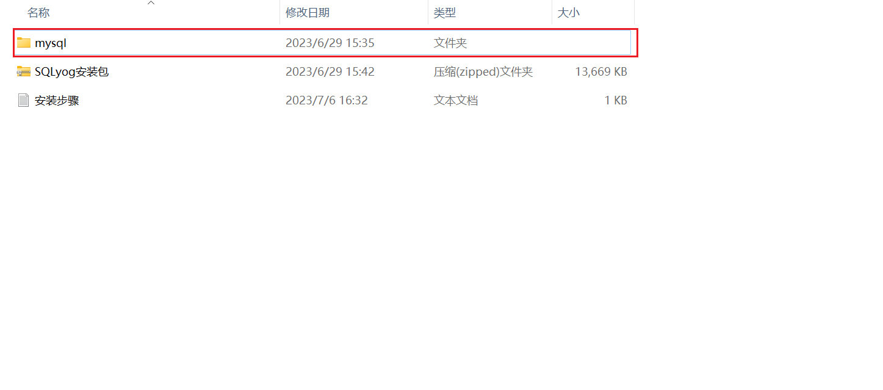Click the date 2023/6/29 15:42
This screenshot has height=390, width=883.
point(330,71)
